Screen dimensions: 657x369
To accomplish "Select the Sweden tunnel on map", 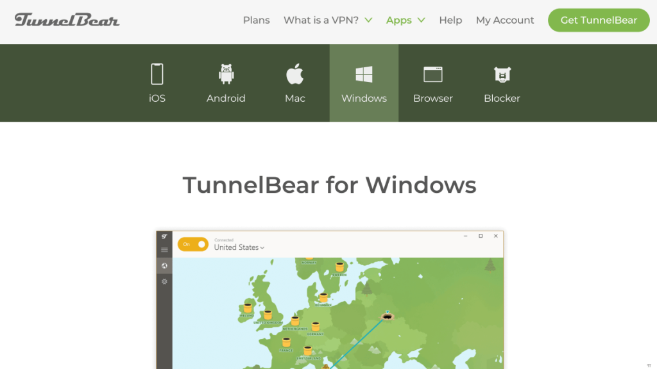I will 339,267.
